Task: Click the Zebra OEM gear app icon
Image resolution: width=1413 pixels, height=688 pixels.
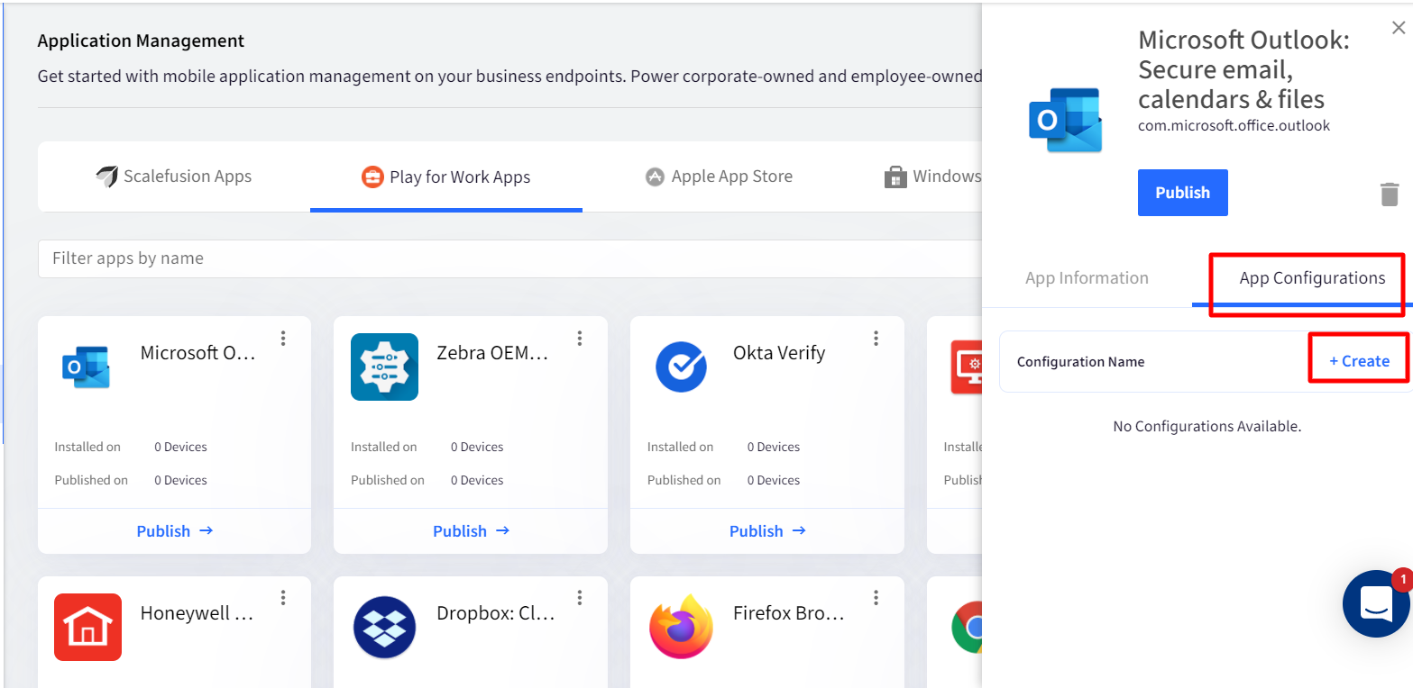Action: coord(384,367)
